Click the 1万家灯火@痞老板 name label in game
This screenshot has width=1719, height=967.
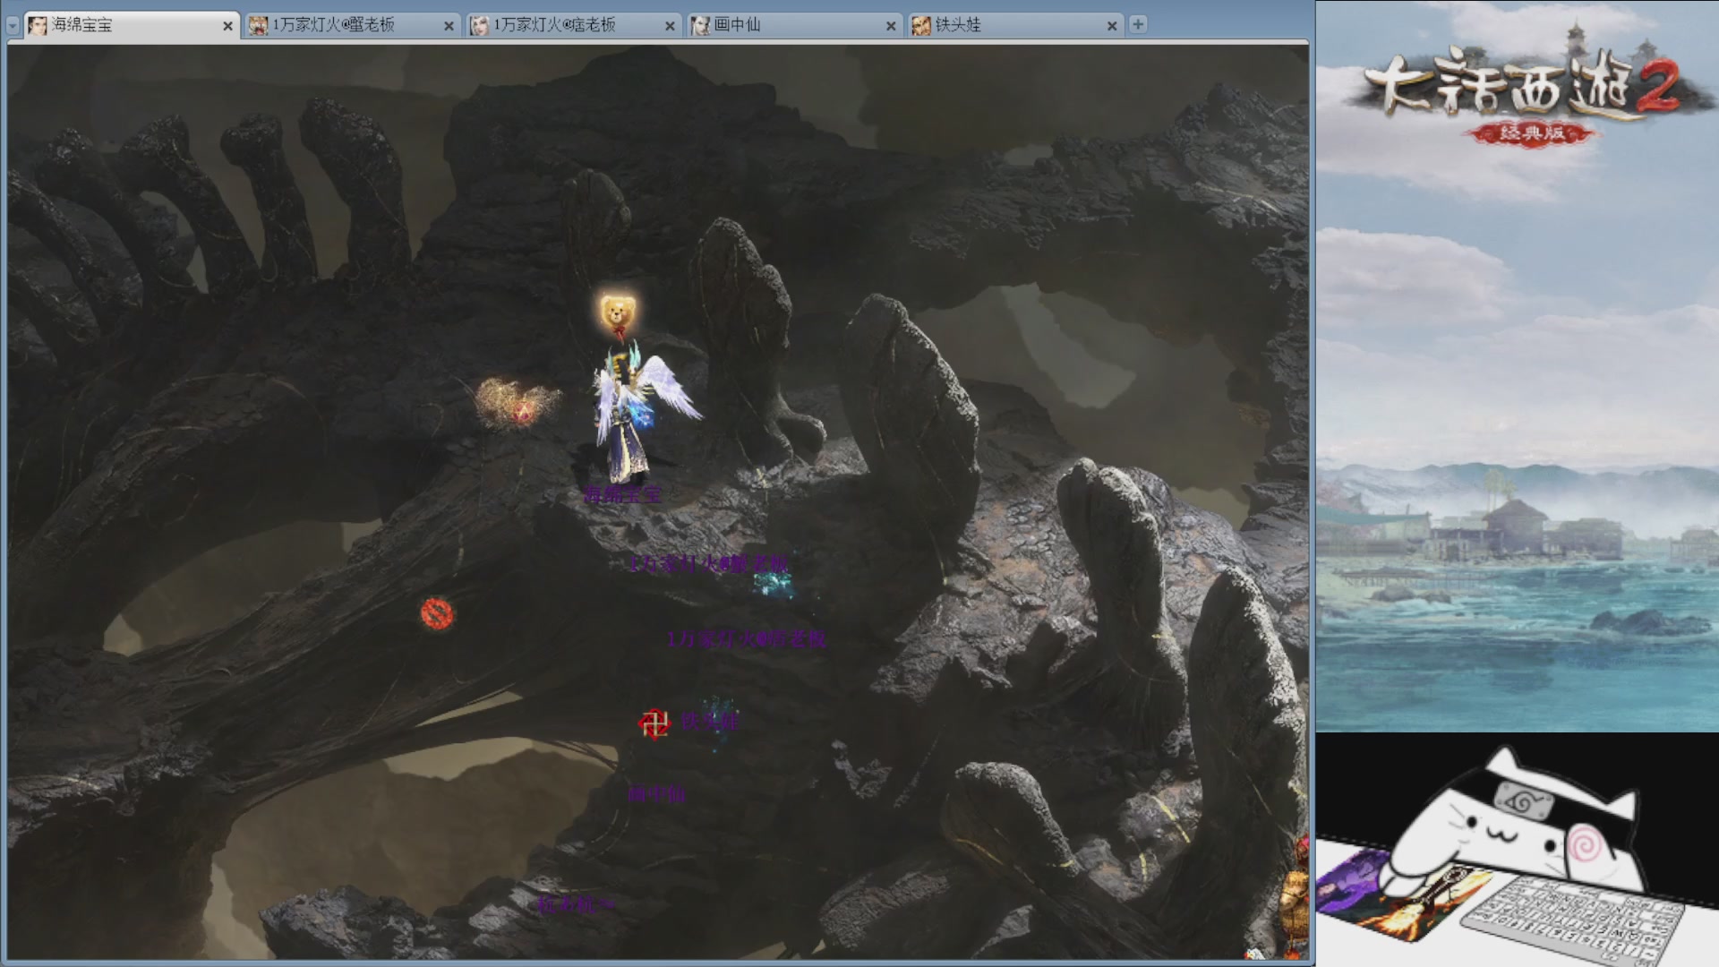point(746,639)
